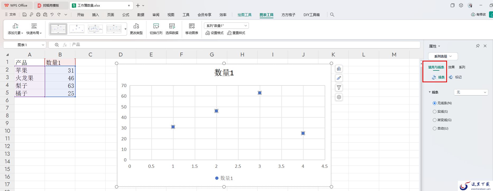The image size is (493, 191).
Task: Select the 实线(S) radio button
Action: (435, 112)
